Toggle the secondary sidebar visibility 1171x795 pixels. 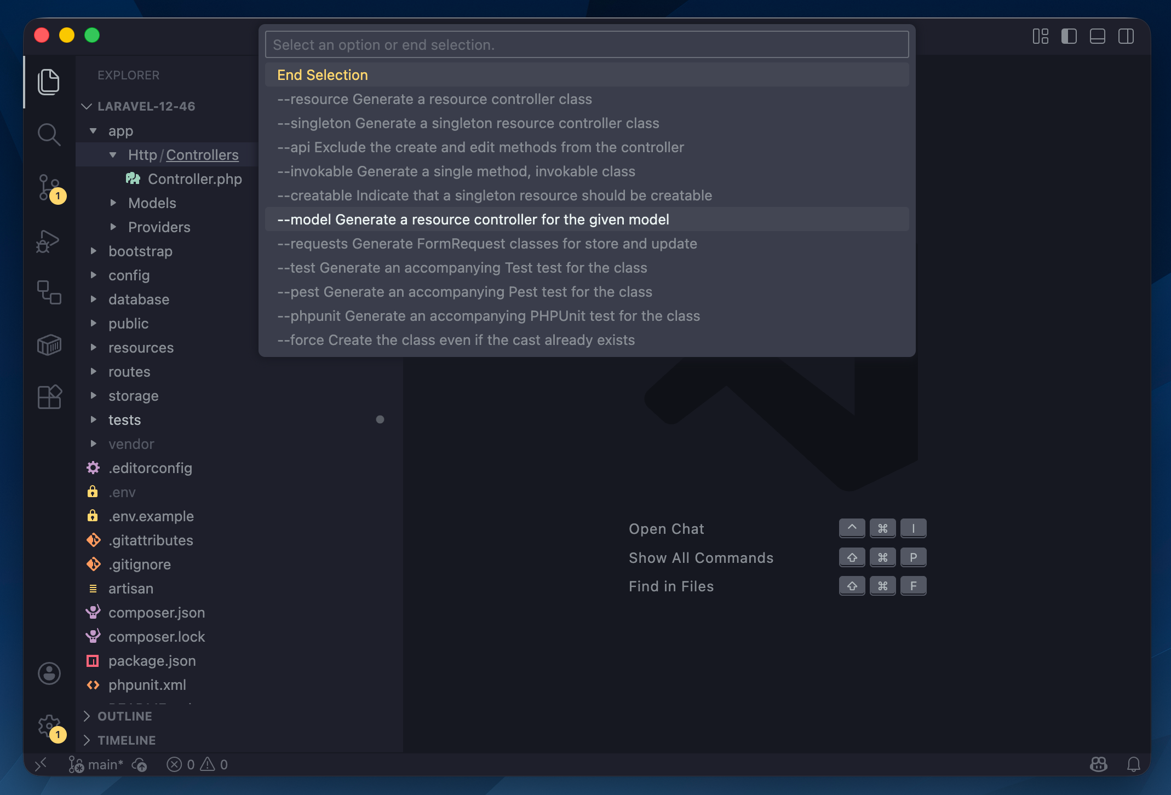pyautogui.click(x=1127, y=36)
